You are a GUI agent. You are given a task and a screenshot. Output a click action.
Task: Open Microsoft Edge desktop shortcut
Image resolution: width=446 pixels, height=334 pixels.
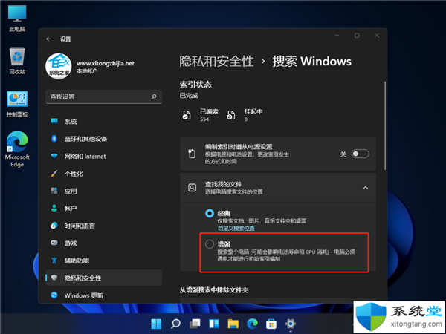[x=17, y=149]
